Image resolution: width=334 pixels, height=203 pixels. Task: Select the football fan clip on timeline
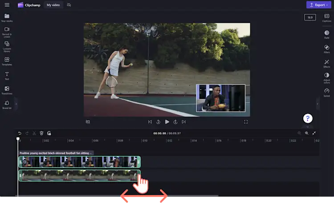pyautogui.click(x=79, y=162)
